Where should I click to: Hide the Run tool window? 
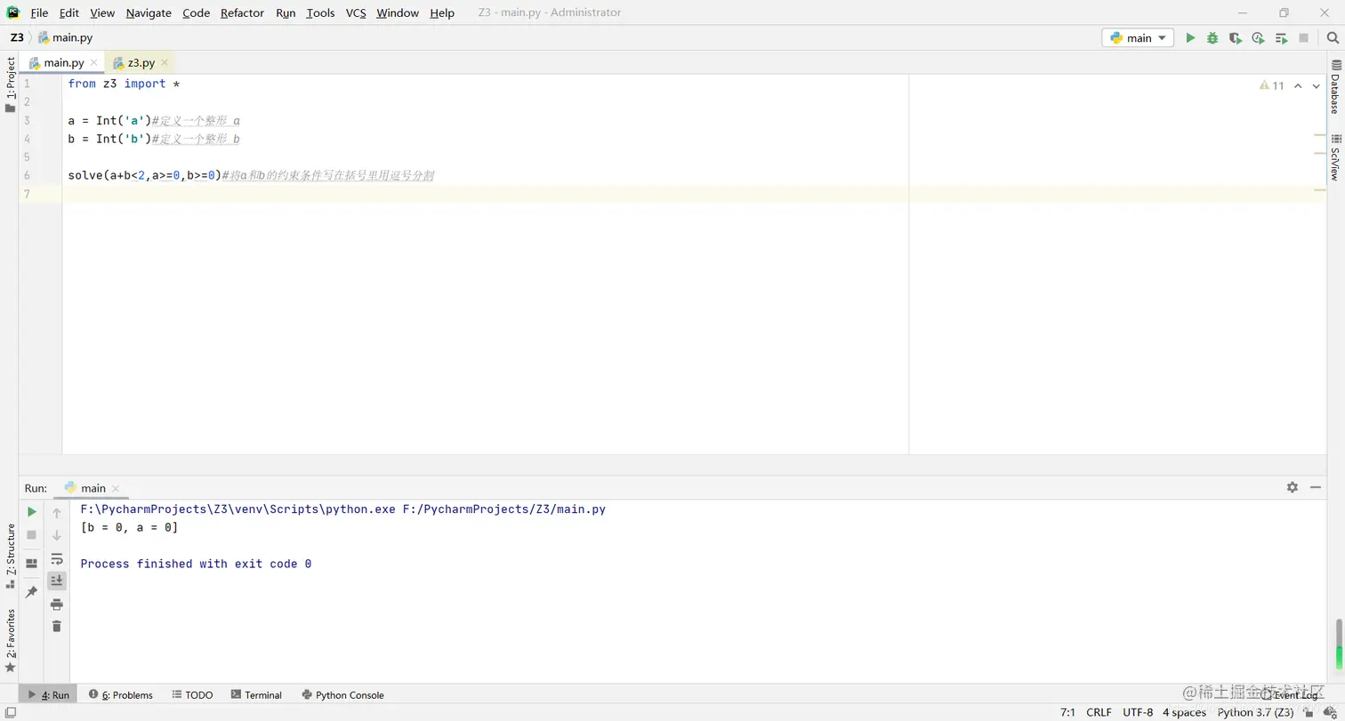pos(1317,487)
